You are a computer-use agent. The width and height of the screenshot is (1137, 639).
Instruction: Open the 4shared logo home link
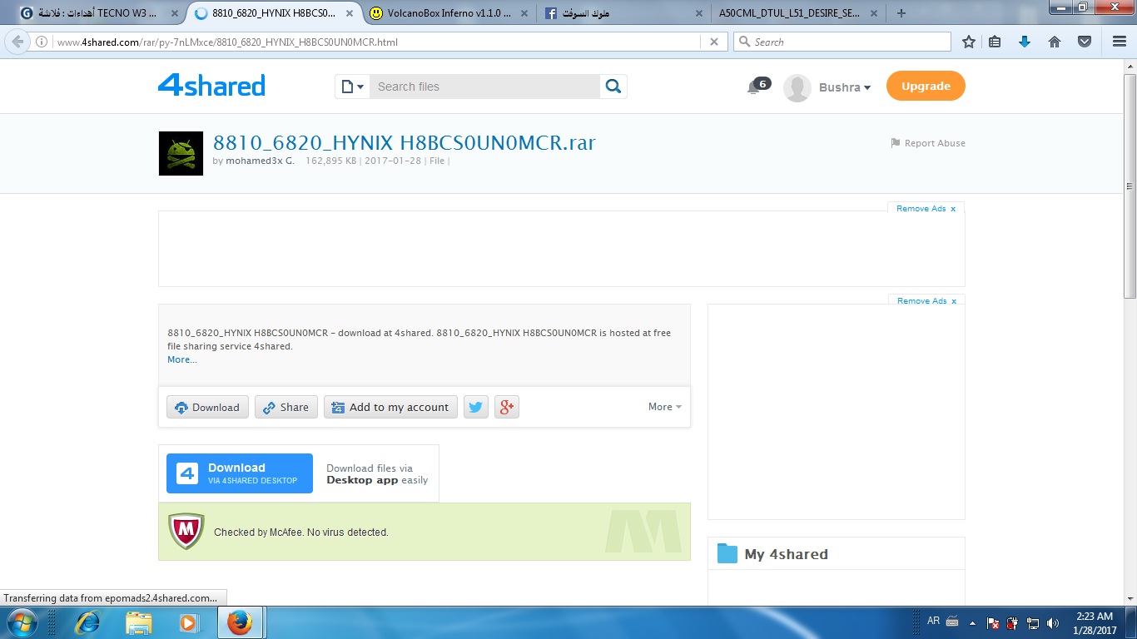click(211, 86)
